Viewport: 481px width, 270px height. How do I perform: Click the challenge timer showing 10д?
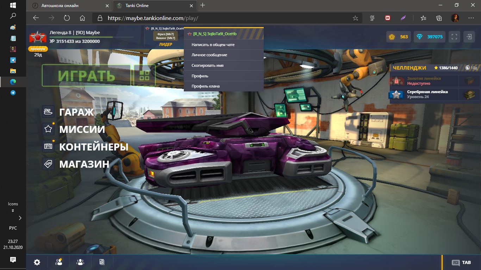point(471,68)
